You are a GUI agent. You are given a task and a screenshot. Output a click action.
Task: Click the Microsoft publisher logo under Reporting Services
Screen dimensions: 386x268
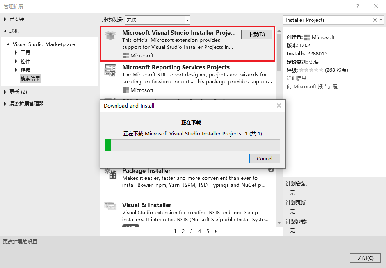(x=126, y=90)
